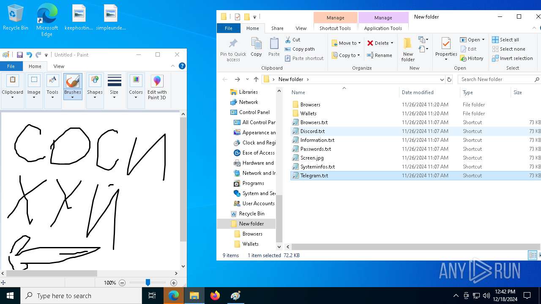Click the New folder button in ribbon
Screen dimensions: 541x304
click(408, 50)
